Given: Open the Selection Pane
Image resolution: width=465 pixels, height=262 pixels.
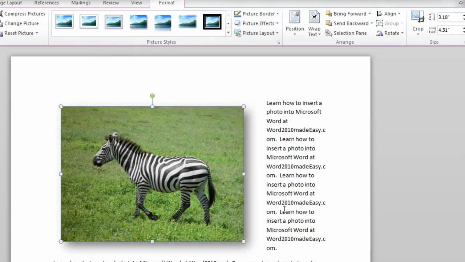Looking at the screenshot, I should (346, 33).
